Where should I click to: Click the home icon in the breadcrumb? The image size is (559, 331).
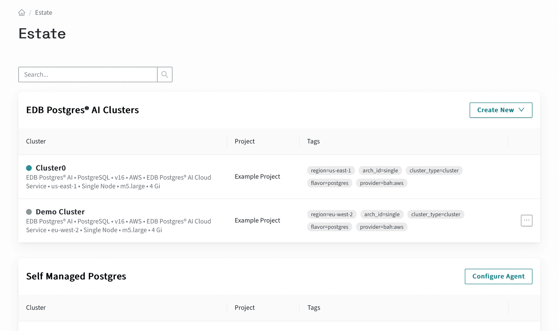point(21,12)
